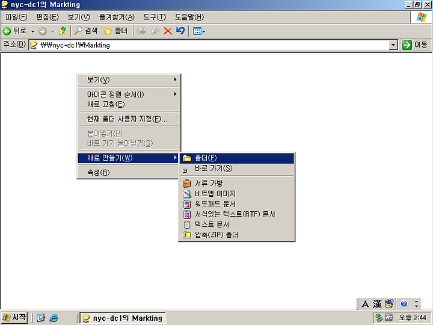Click the language bar help icon

(x=404, y=304)
